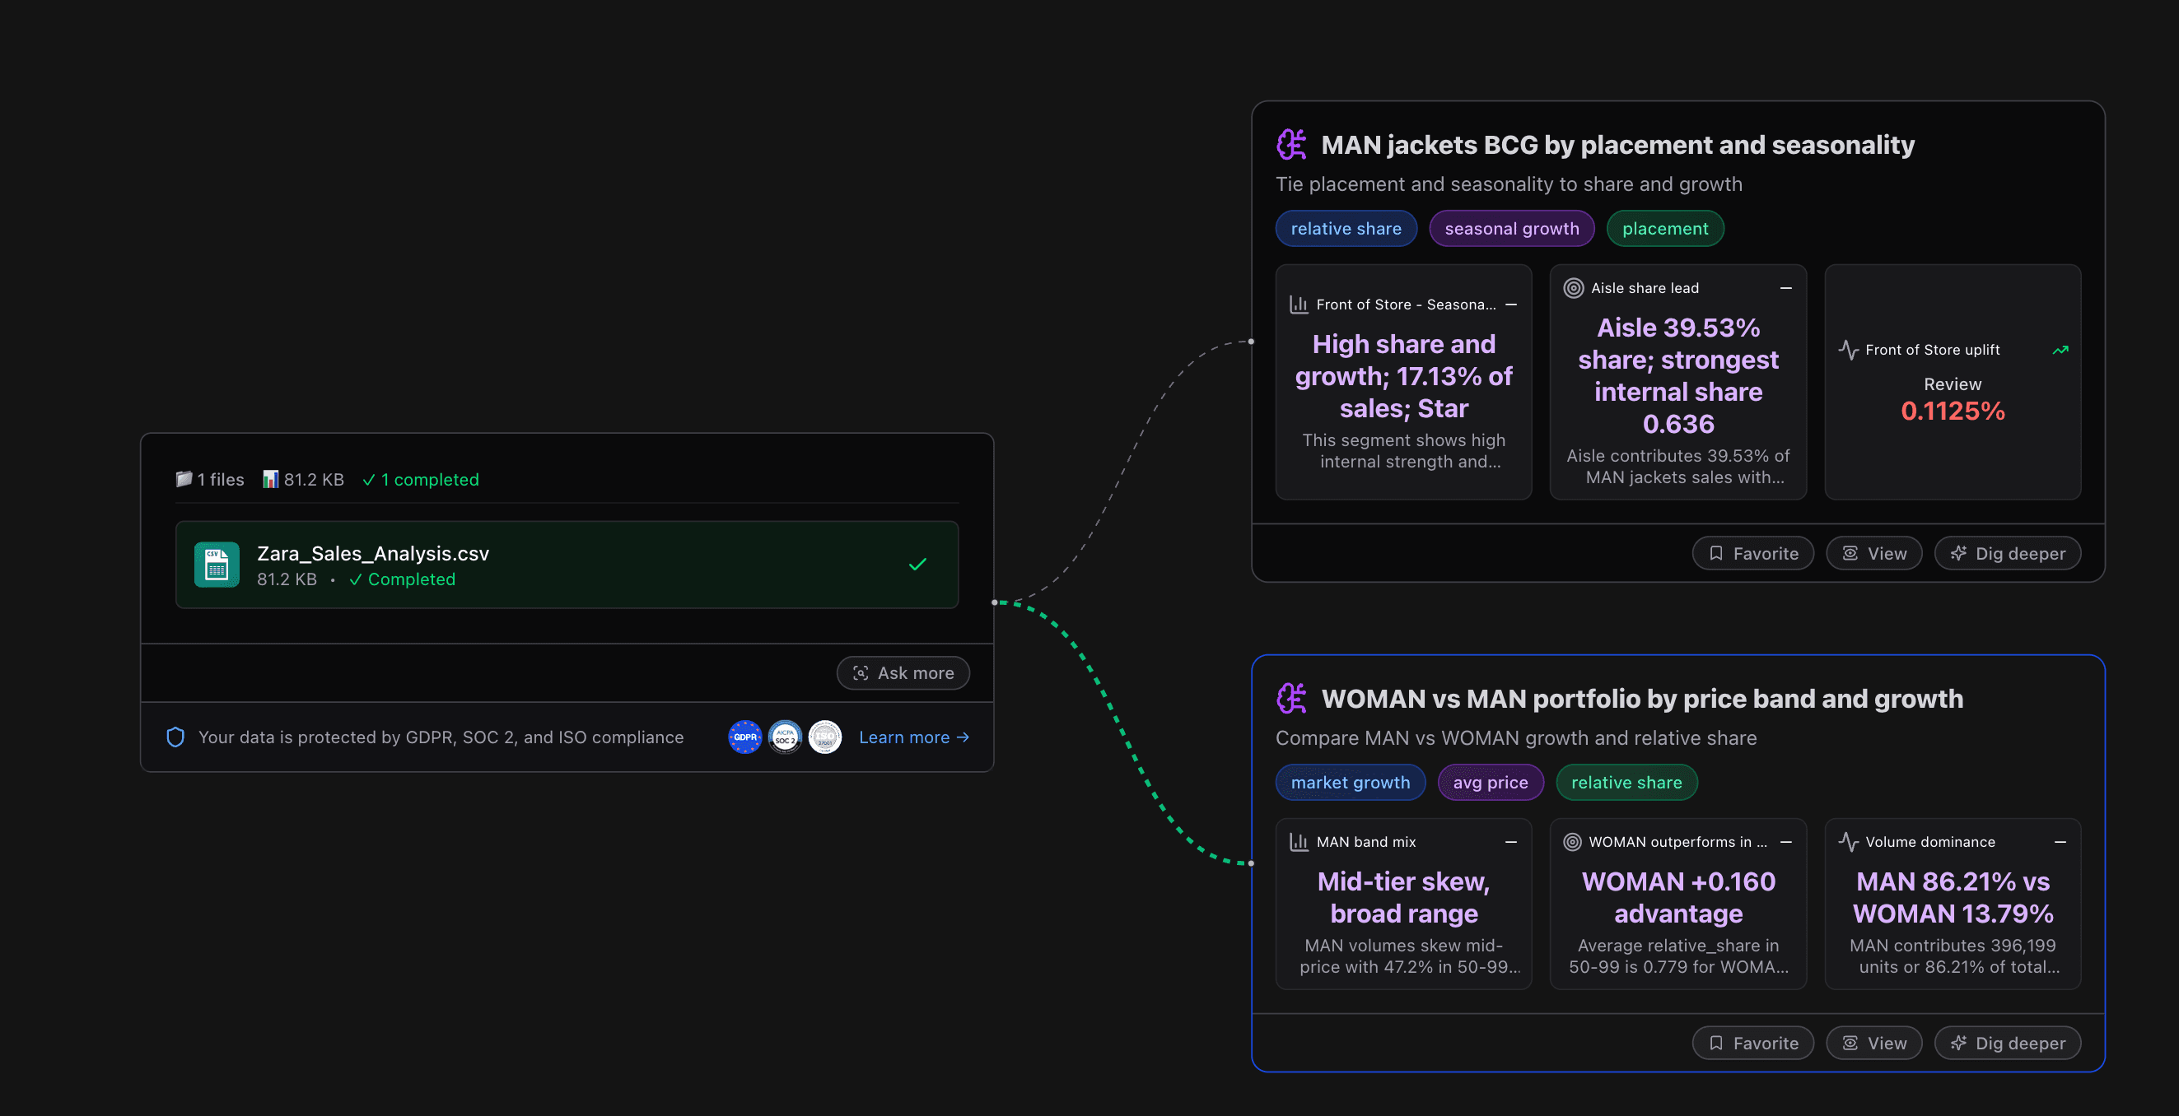The height and width of the screenshot is (1116, 2179).
Task: Click the brain icon beside WOMAN vs MAN portfolio title
Action: [x=1291, y=699]
